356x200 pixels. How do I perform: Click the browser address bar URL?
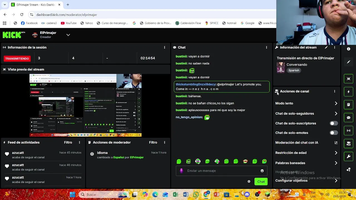(x=67, y=15)
